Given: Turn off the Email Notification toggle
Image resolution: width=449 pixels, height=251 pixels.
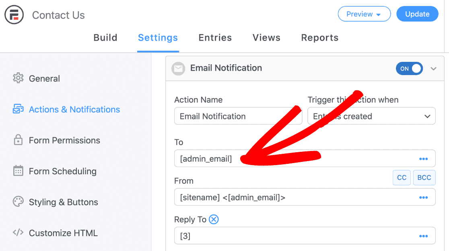Looking at the screenshot, I should coord(409,68).
